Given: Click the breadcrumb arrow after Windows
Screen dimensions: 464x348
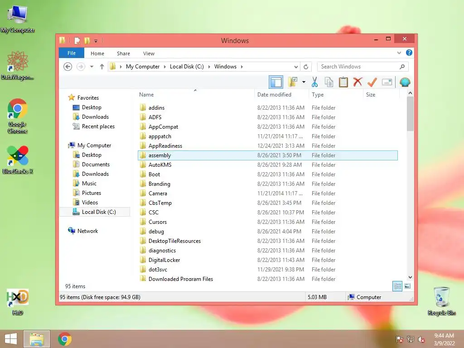Looking at the screenshot, I should point(242,67).
